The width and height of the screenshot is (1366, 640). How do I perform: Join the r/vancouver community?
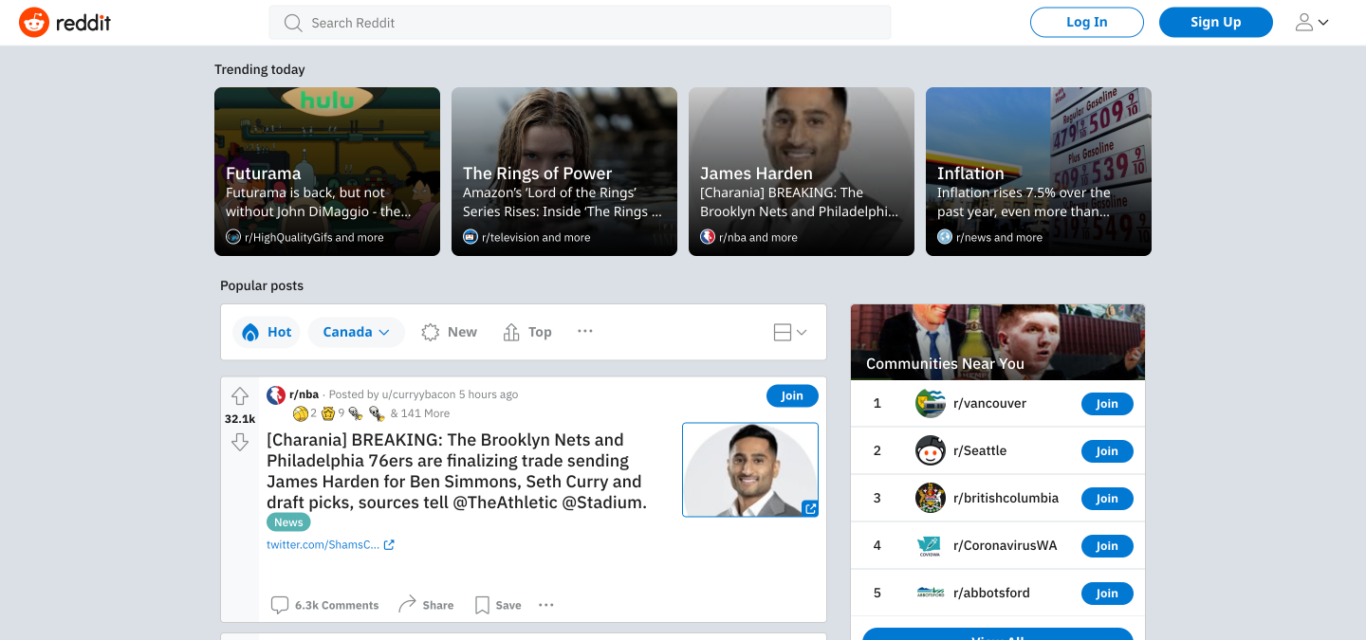point(1107,404)
